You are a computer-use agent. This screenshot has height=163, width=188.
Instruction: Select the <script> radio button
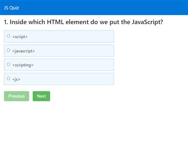point(8,36)
